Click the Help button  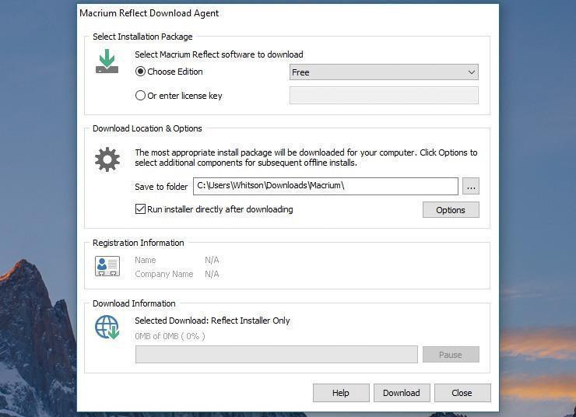pyautogui.click(x=341, y=393)
